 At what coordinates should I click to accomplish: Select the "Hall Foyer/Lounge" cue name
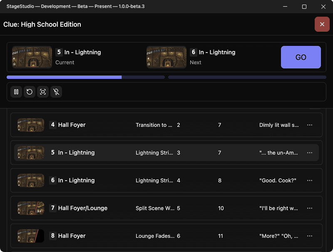(83, 208)
